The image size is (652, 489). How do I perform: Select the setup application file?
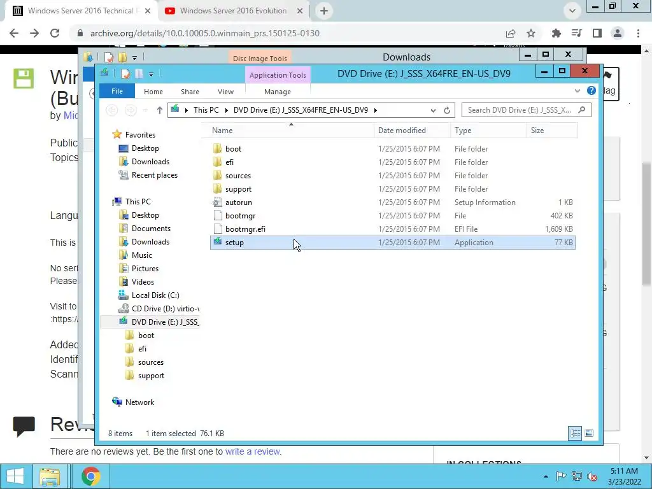point(392,243)
